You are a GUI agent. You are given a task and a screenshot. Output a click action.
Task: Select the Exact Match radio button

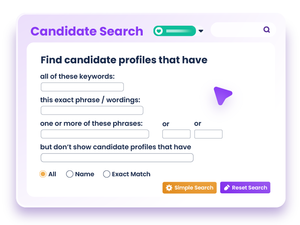(107, 174)
